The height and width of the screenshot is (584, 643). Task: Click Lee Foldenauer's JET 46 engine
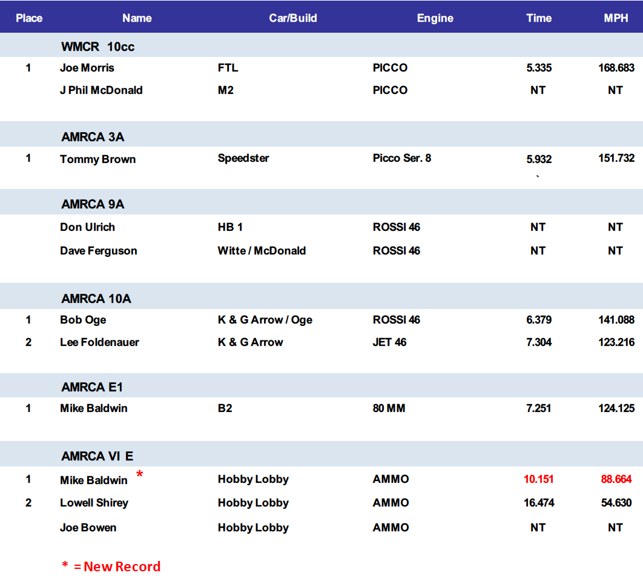389,342
